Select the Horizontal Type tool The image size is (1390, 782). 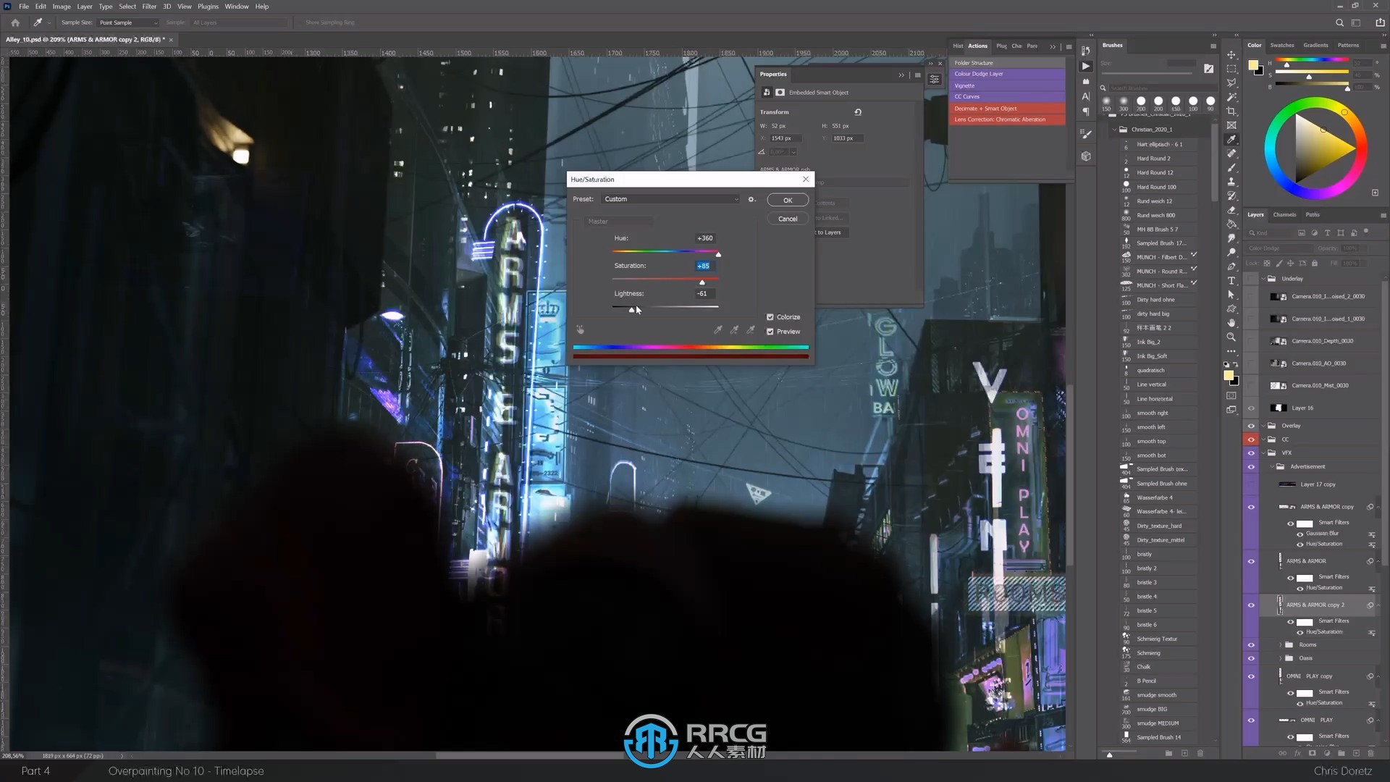point(1231,281)
